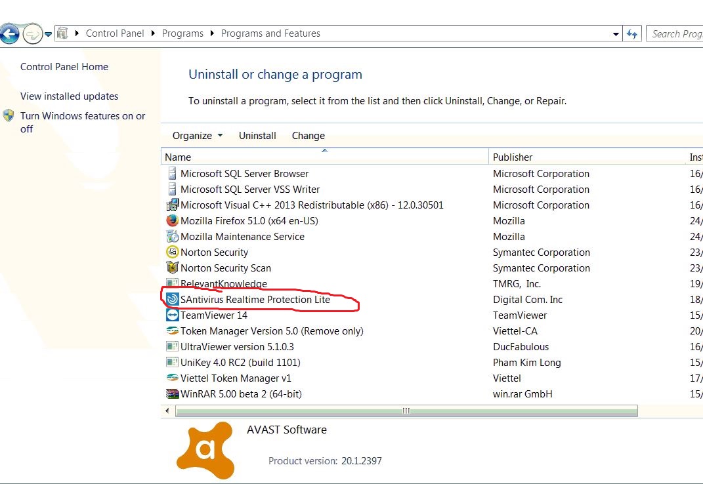
Task: Select the row named Microsoft SQL Server VSS Writer
Action: pos(432,189)
